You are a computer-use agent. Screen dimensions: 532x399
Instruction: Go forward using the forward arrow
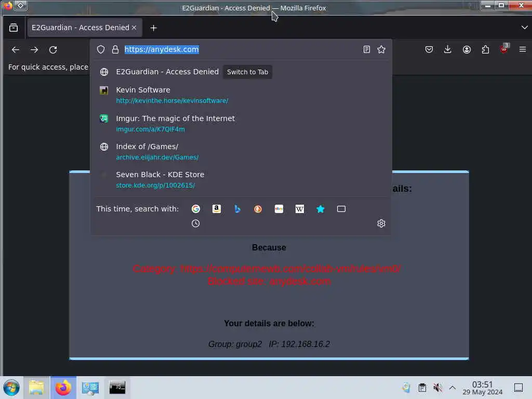coord(34,49)
